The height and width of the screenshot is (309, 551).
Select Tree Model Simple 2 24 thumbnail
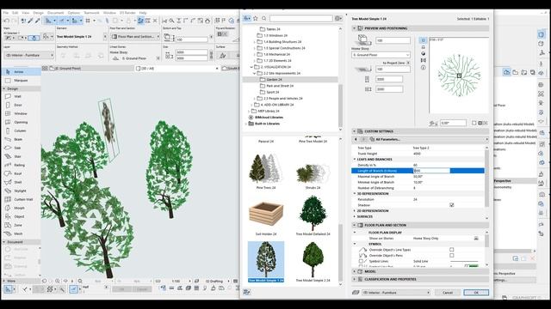313,262
